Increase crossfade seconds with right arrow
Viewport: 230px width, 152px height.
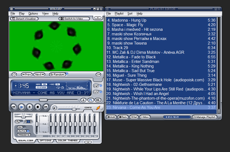point(31,121)
